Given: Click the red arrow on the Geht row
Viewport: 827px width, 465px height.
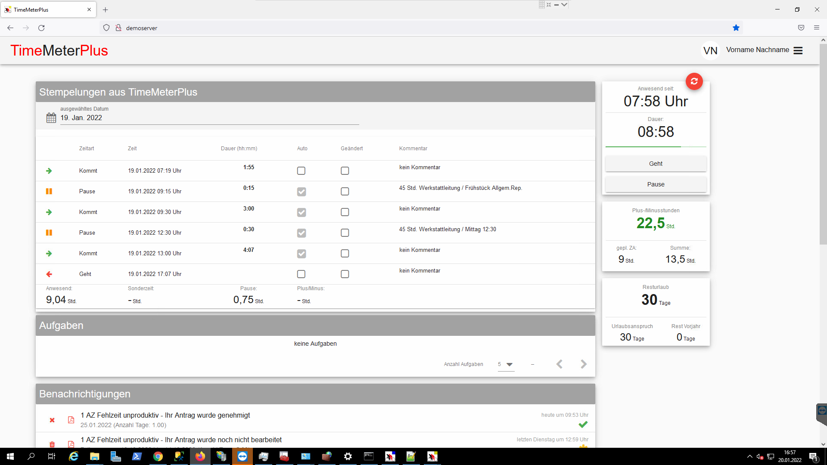Looking at the screenshot, I should tap(49, 274).
